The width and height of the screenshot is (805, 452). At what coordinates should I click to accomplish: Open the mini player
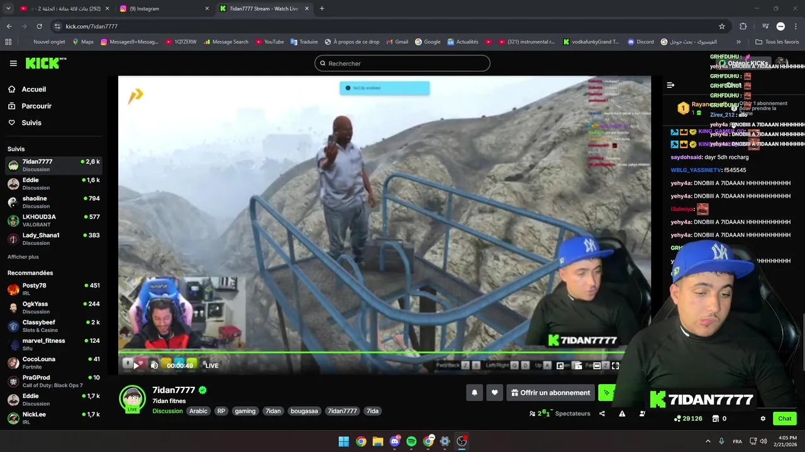560,365
